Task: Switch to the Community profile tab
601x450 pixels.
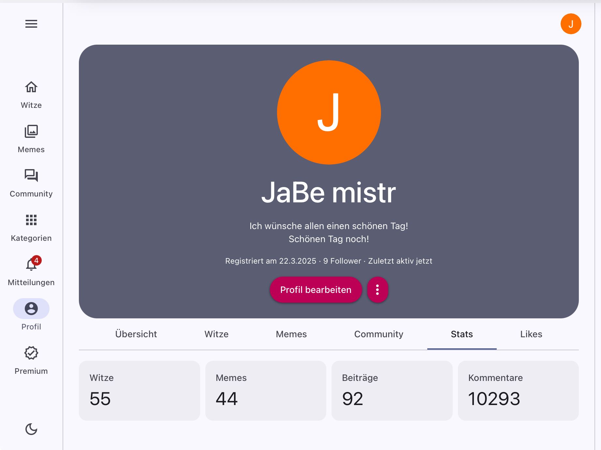Action: pos(378,334)
